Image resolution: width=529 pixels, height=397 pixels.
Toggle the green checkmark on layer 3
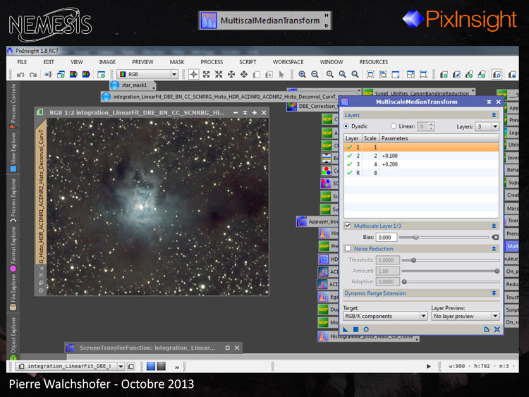350,164
